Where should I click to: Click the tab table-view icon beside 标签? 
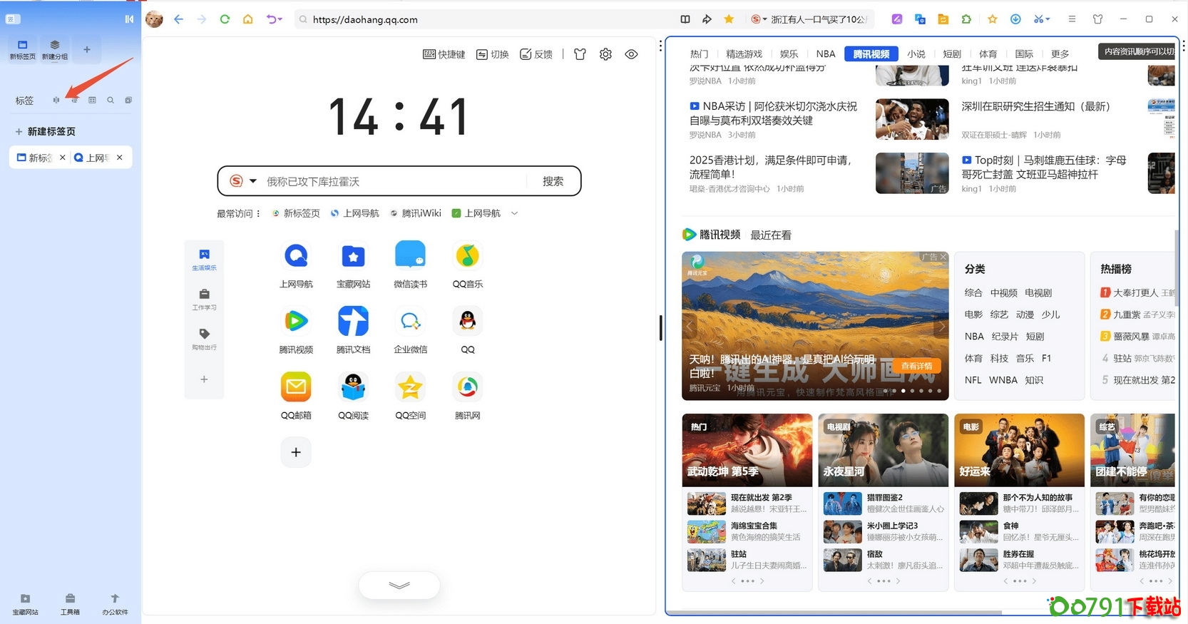(x=92, y=101)
